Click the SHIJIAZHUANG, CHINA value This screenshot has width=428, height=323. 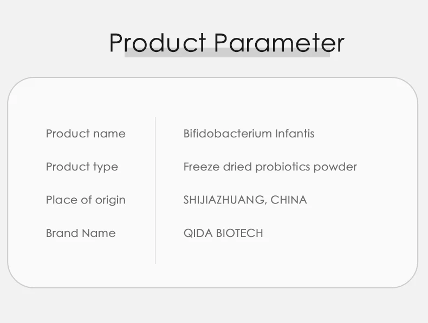click(245, 200)
